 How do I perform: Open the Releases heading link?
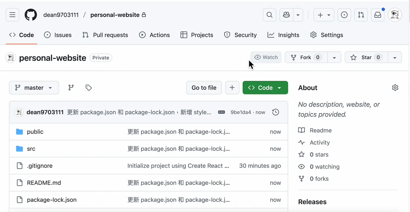(312, 202)
